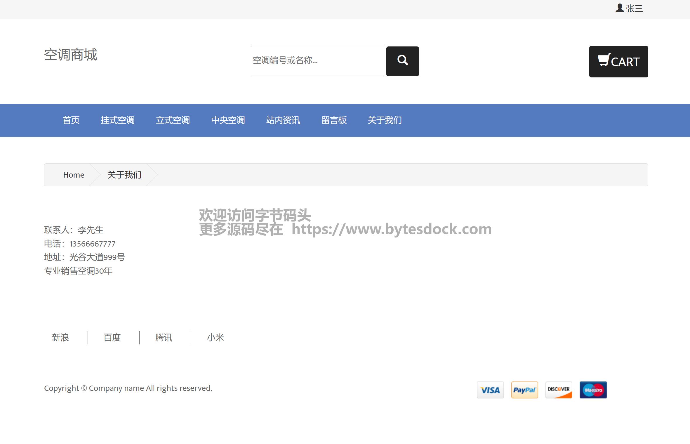Click the 空调商城 site logo

70,55
